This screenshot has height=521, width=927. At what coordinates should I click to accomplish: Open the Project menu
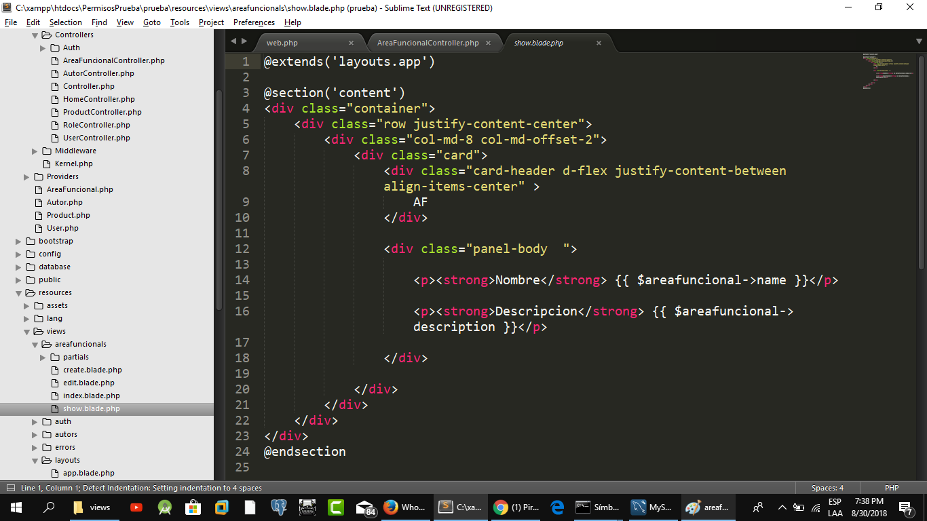pyautogui.click(x=211, y=22)
